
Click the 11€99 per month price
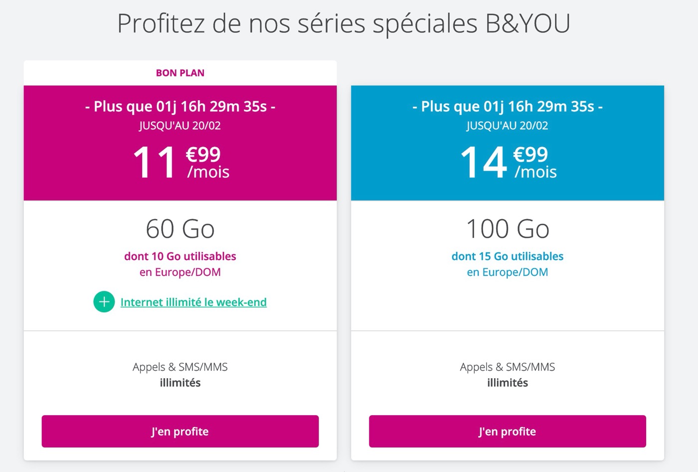[180, 162]
